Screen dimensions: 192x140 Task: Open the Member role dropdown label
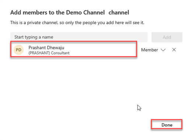150,50
